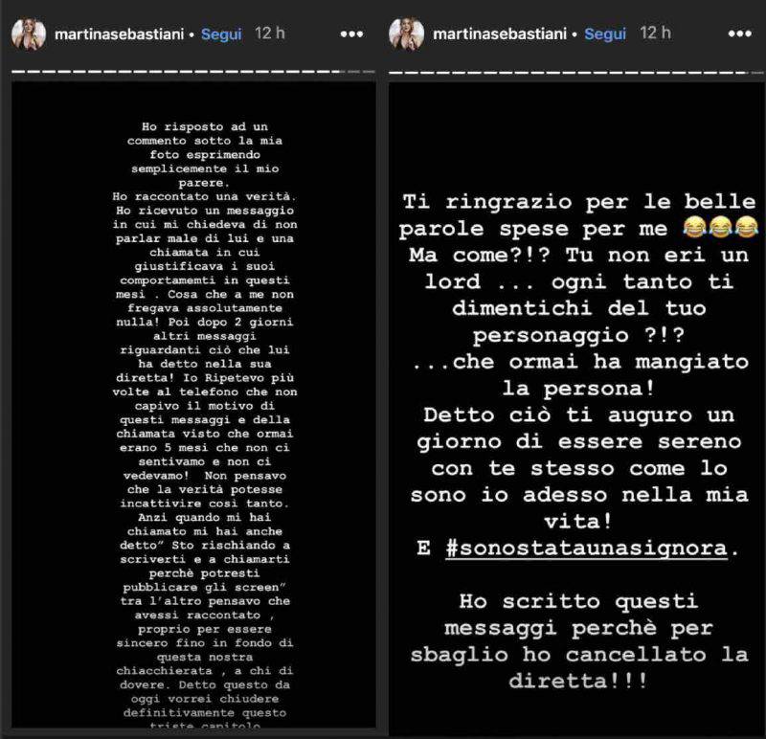Screen dimensions: 766x739
Task: Click the segmented progress bar above the 'Ti ringrazio' story
Action: (x=576, y=73)
